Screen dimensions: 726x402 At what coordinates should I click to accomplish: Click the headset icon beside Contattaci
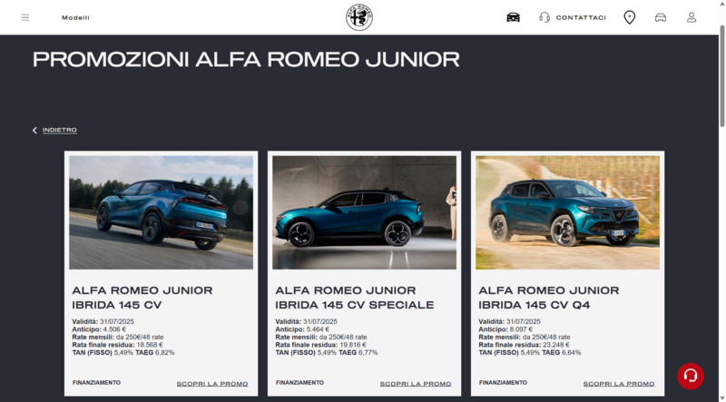point(544,17)
